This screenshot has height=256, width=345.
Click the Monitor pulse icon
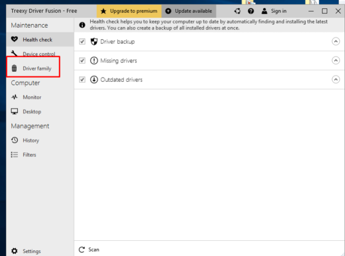pyautogui.click(x=14, y=97)
